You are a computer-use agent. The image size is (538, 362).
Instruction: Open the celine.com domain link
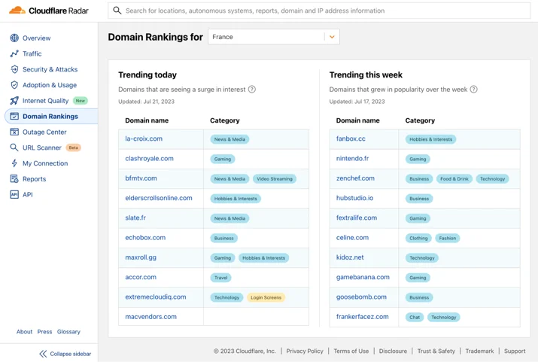click(x=352, y=238)
